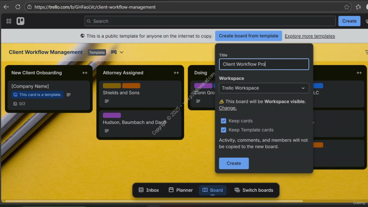Click the browser back arrow
368x207 pixels.
tap(6, 7)
